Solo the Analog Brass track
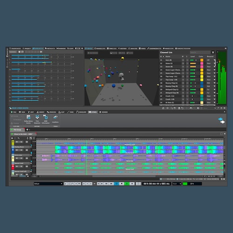 21,150
